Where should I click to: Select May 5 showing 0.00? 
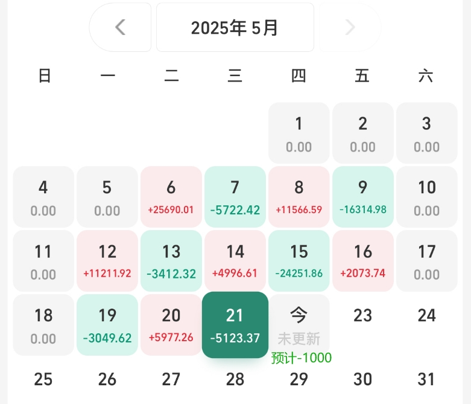tap(107, 197)
